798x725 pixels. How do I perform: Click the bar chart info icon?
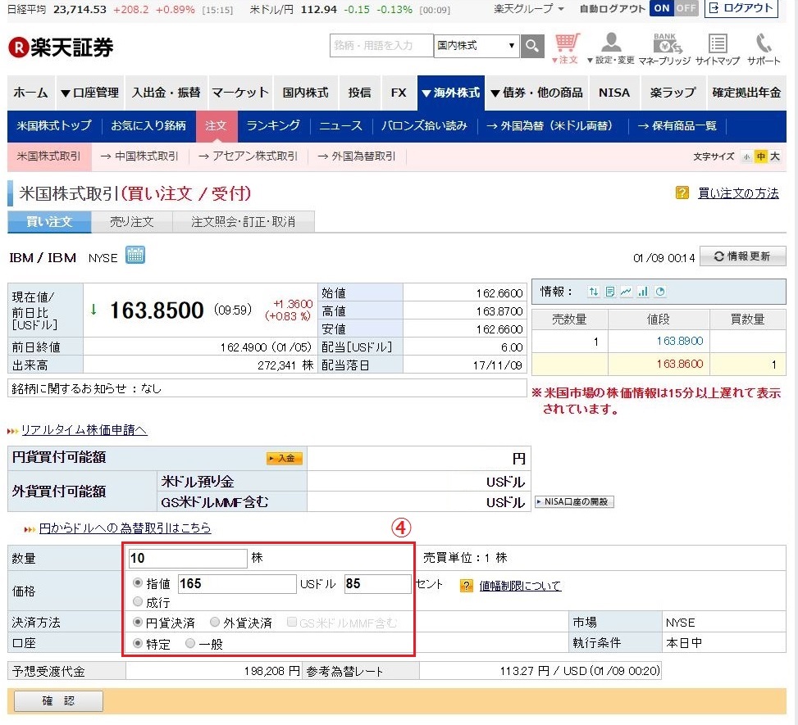[643, 292]
